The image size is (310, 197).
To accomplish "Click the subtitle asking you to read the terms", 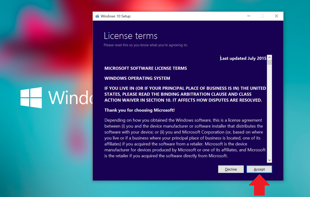I will [146, 45].
